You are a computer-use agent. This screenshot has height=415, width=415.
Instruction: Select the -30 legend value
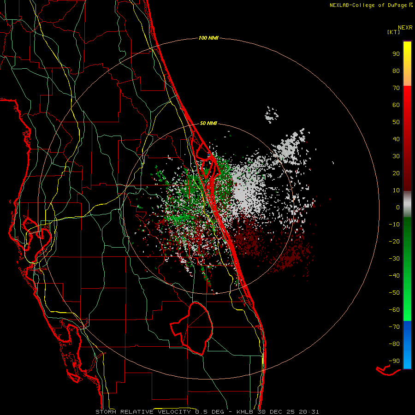[394, 259]
